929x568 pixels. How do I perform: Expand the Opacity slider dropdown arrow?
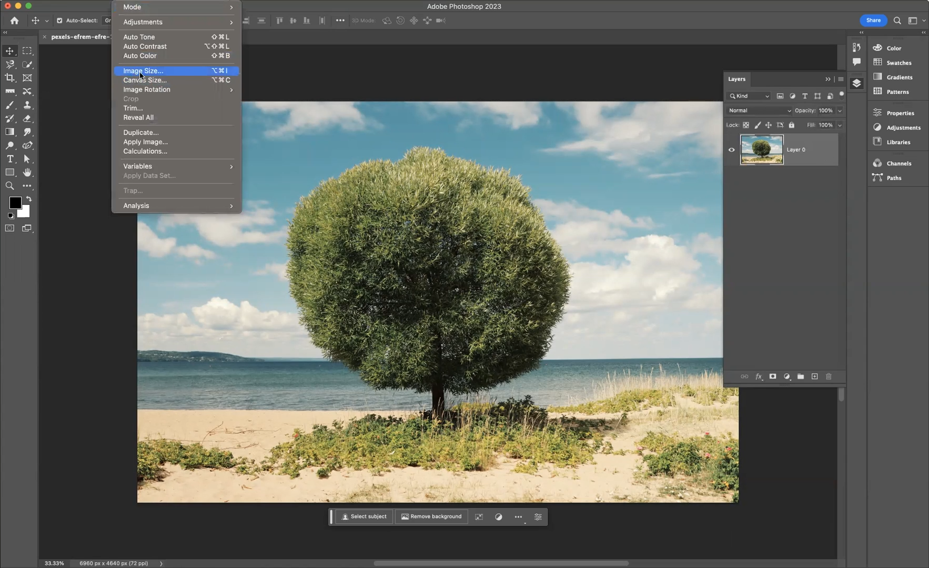840,111
